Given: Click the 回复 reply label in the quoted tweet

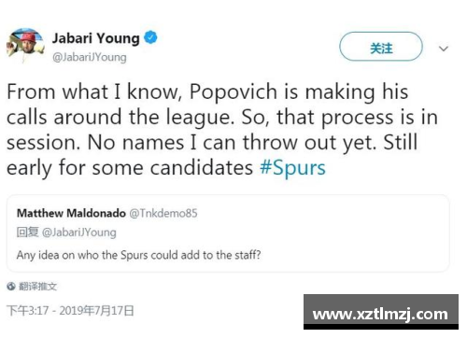Looking at the screenshot, I should (28, 232).
